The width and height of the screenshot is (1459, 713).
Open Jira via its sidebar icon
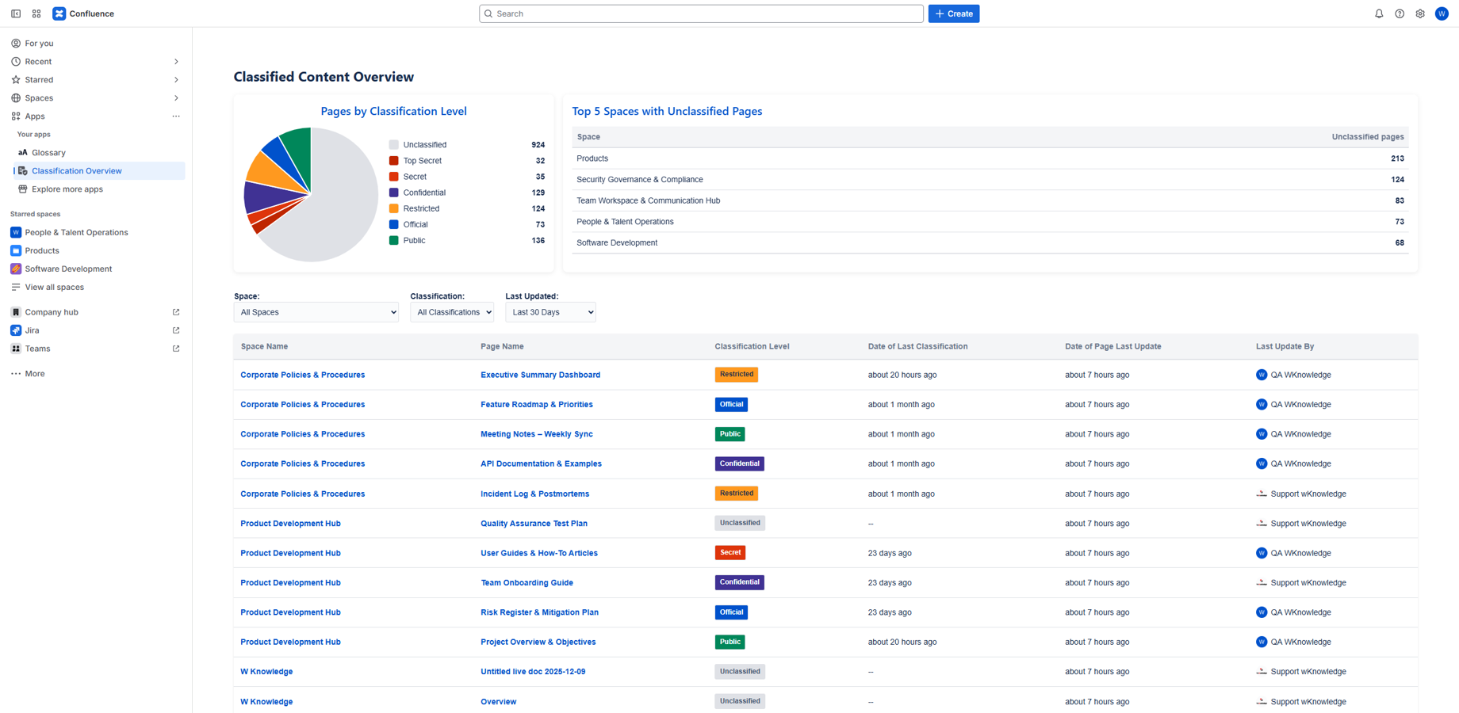[x=16, y=330]
